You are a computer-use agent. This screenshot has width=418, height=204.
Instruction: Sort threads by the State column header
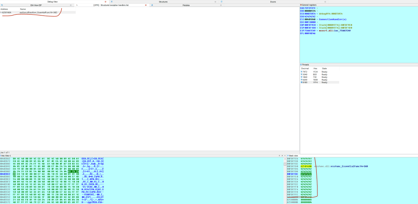[324, 68]
